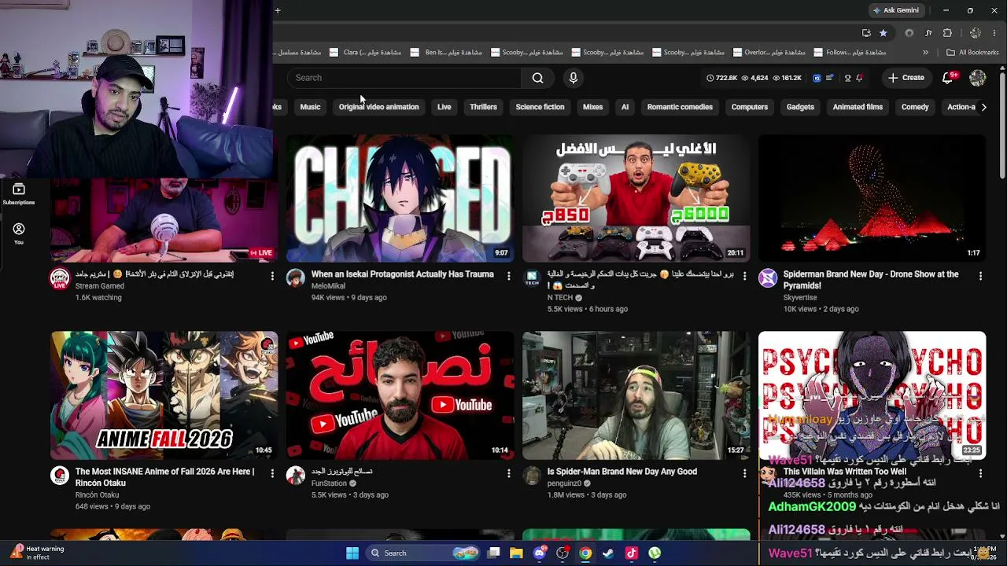The image size is (1007, 566).
Task: Open the Overlor bookmark
Action: click(x=769, y=53)
